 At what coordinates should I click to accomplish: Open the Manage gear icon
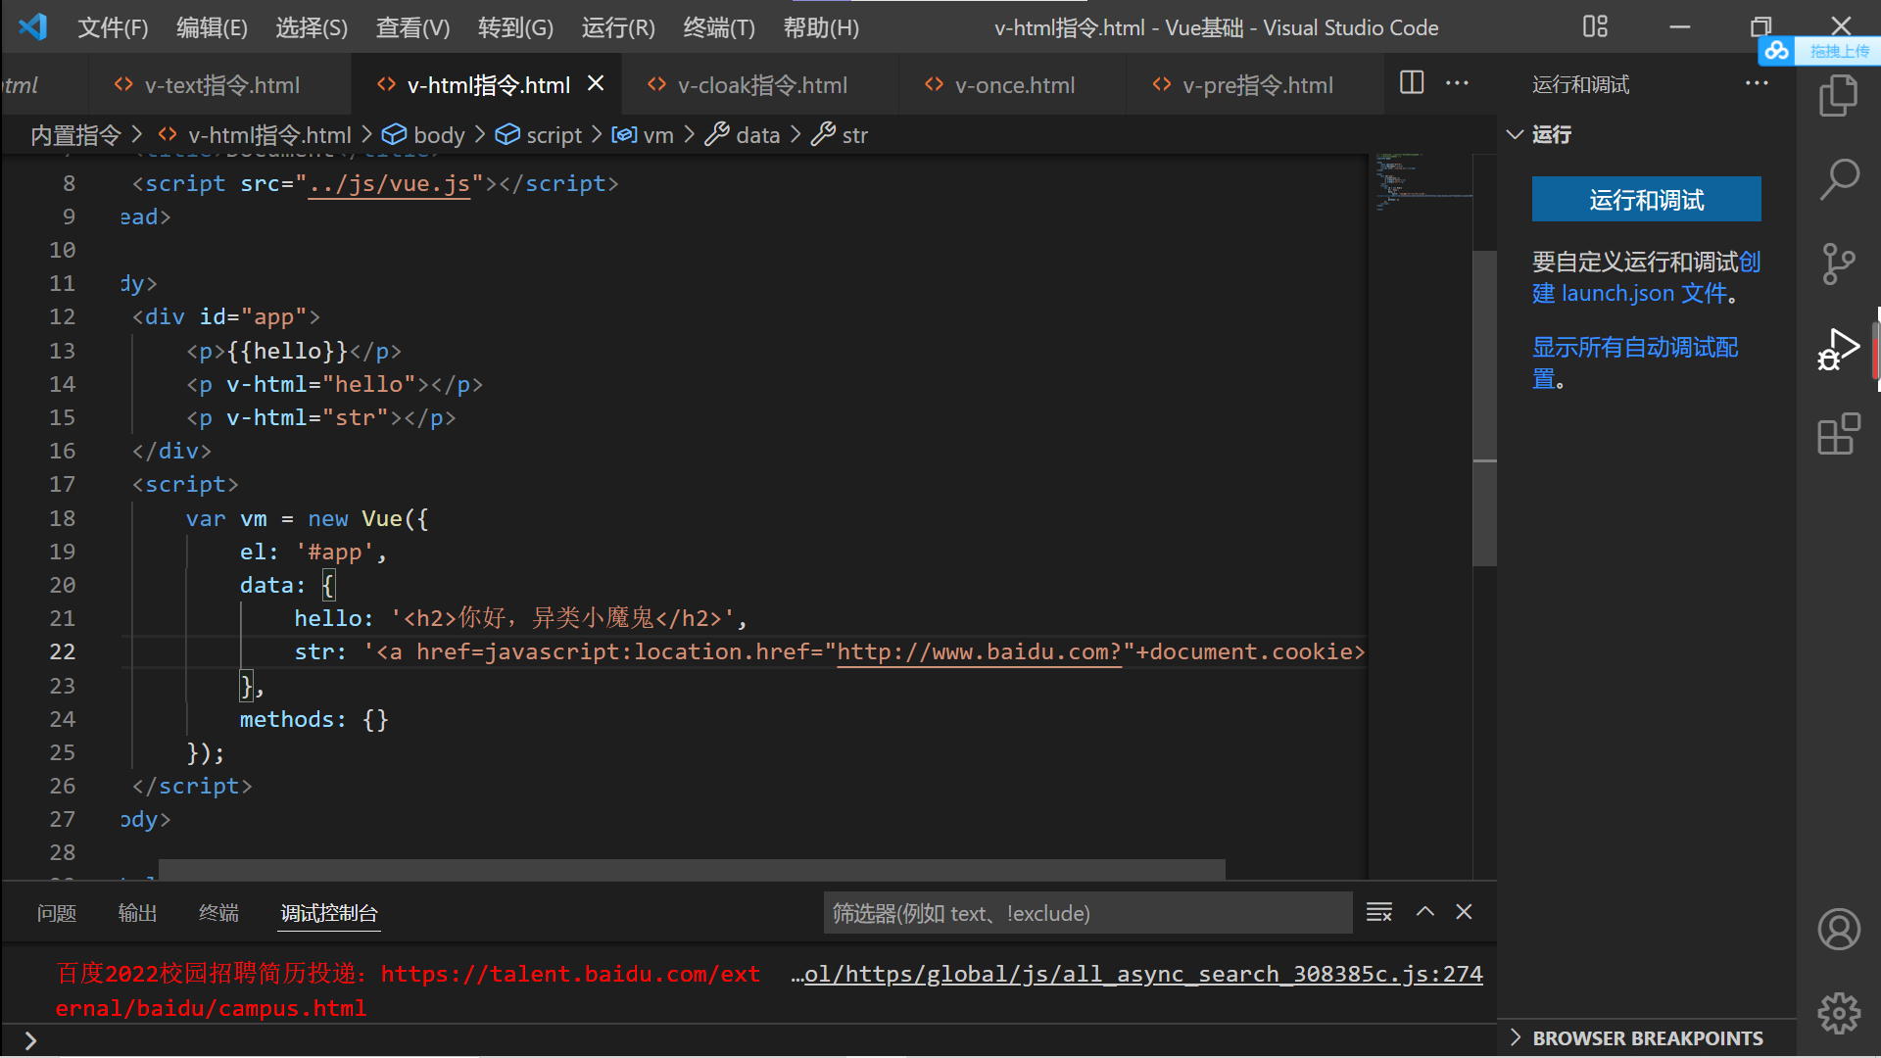point(1839,1013)
